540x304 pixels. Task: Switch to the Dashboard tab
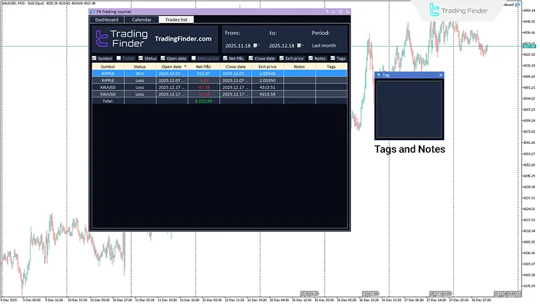(107, 19)
